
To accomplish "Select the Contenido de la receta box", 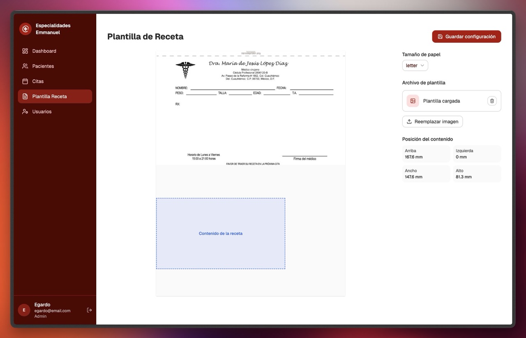I will point(221,234).
